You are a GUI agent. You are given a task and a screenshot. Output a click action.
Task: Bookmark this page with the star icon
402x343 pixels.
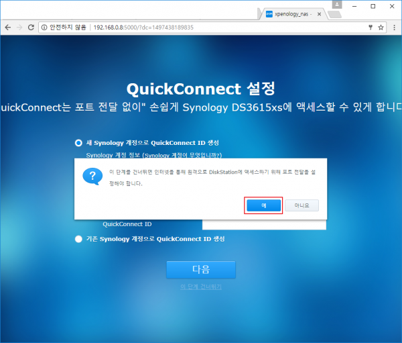[x=381, y=28]
